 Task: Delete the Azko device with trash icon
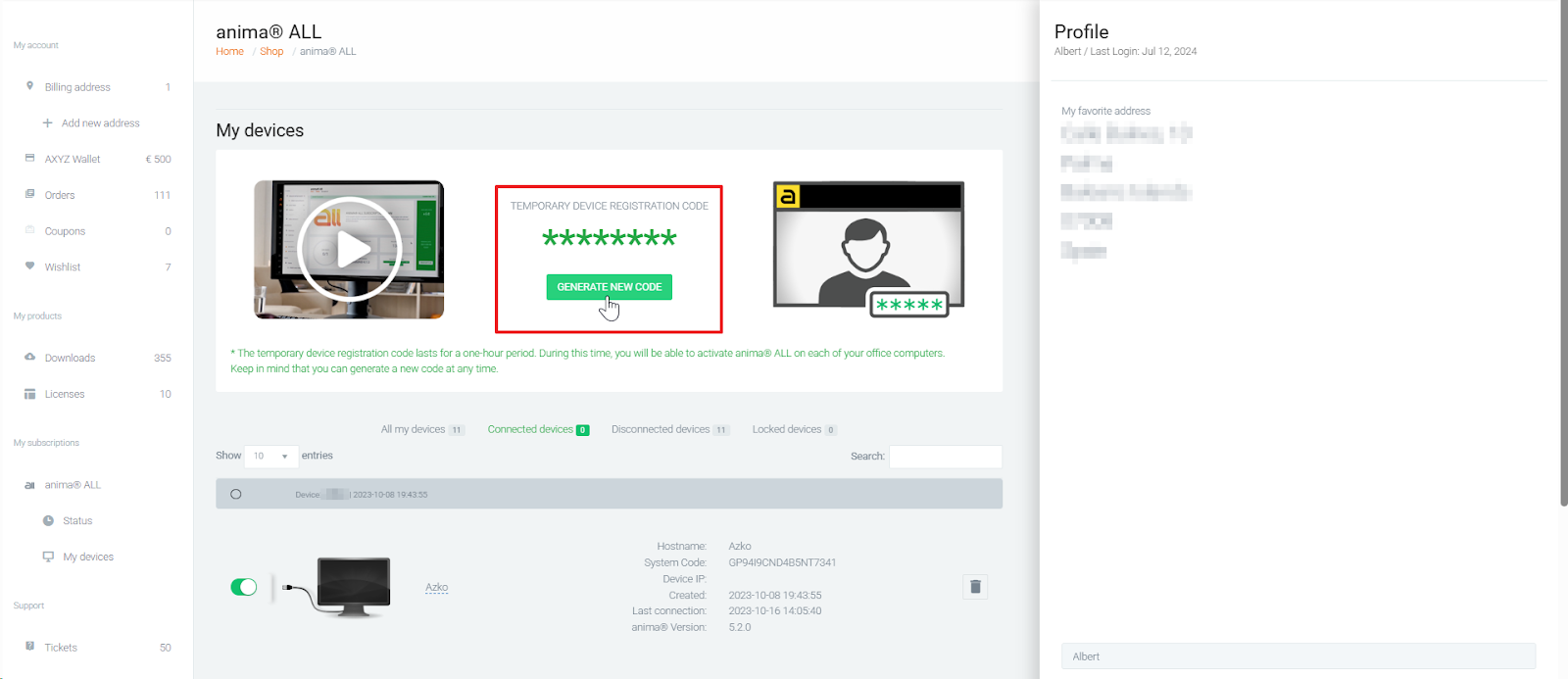pos(974,587)
